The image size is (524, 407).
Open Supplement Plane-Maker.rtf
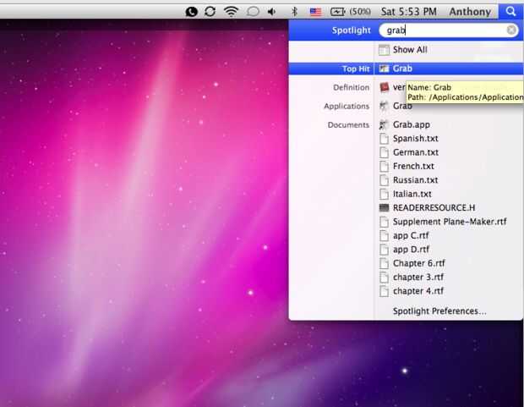tap(450, 222)
